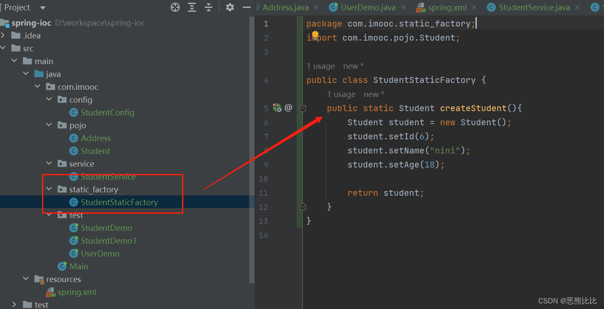This screenshot has width=604, height=309.
Task: Select spring.xml in resources
Action: [77, 292]
